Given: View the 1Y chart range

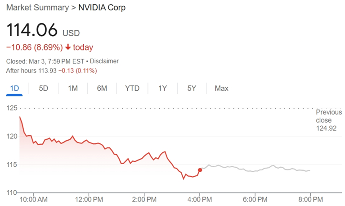Looking at the screenshot, I should 163,88.
